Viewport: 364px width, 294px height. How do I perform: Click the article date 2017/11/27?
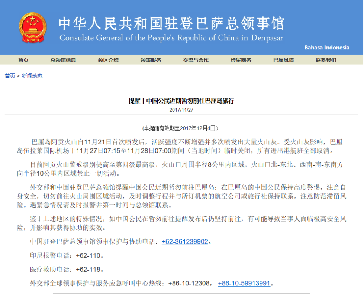181,110
